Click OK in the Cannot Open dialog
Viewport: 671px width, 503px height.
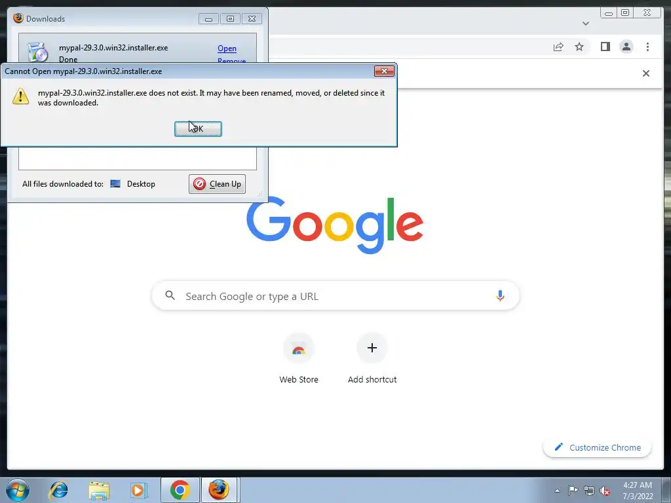[x=198, y=129]
